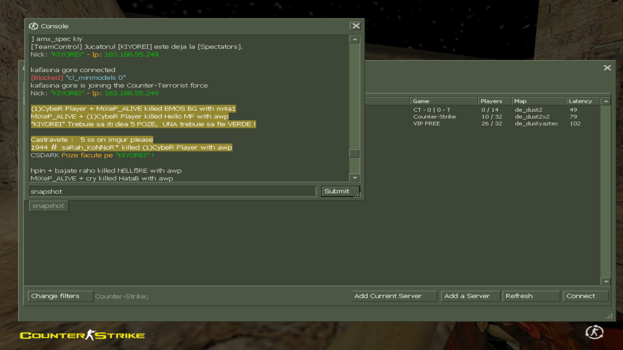Click the de_dustyaztec map cell

(x=536, y=123)
